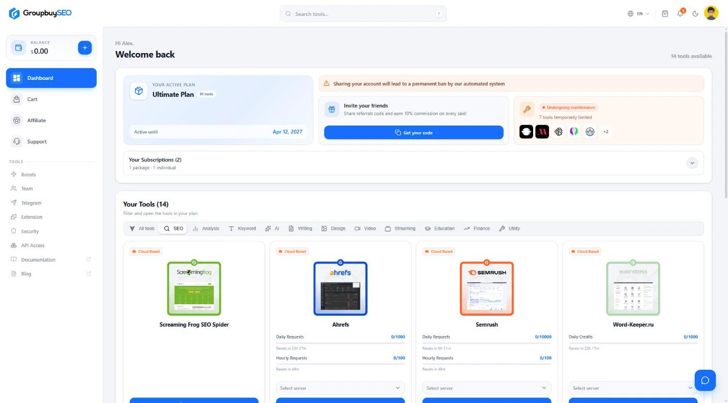Image resolution: width=728 pixels, height=403 pixels.
Task: Show the +2 more limited tools
Action: click(x=606, y=132)
